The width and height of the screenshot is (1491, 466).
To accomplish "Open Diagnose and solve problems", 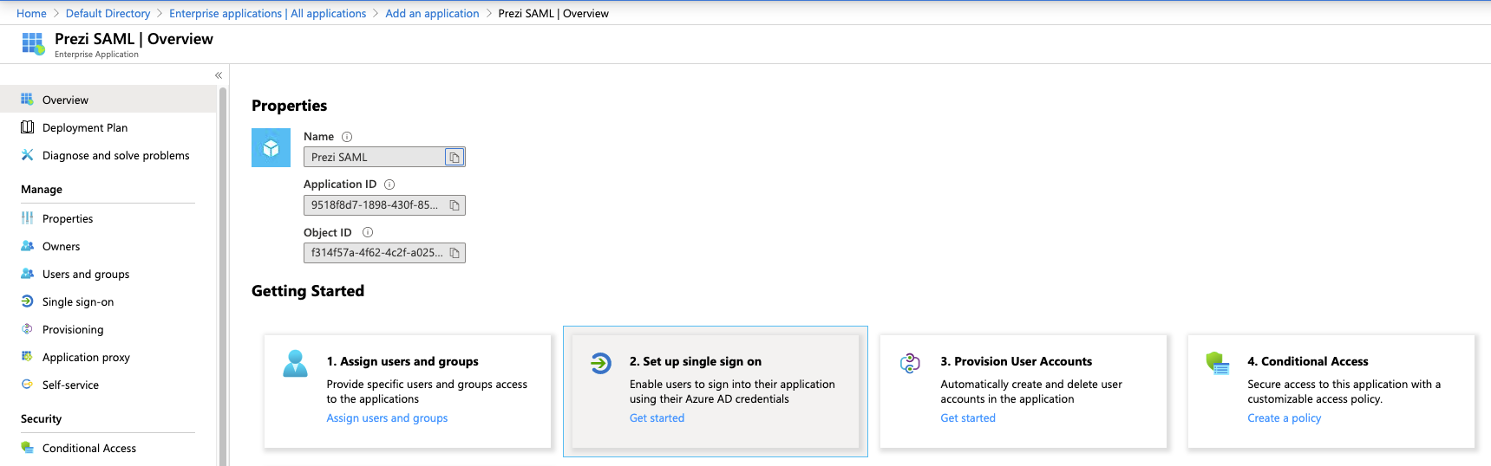I will (115, 155).
